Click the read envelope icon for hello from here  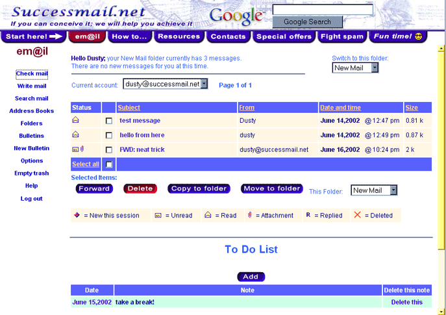(75, 134)
